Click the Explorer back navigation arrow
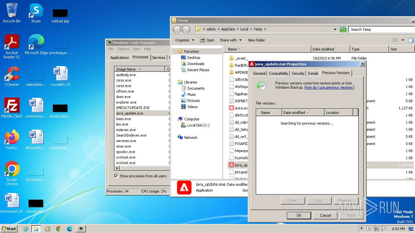Screen dimensions: 415x233 coord(177,29)
